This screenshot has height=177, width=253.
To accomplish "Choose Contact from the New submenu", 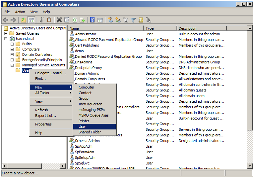I will tap(95, 93).
